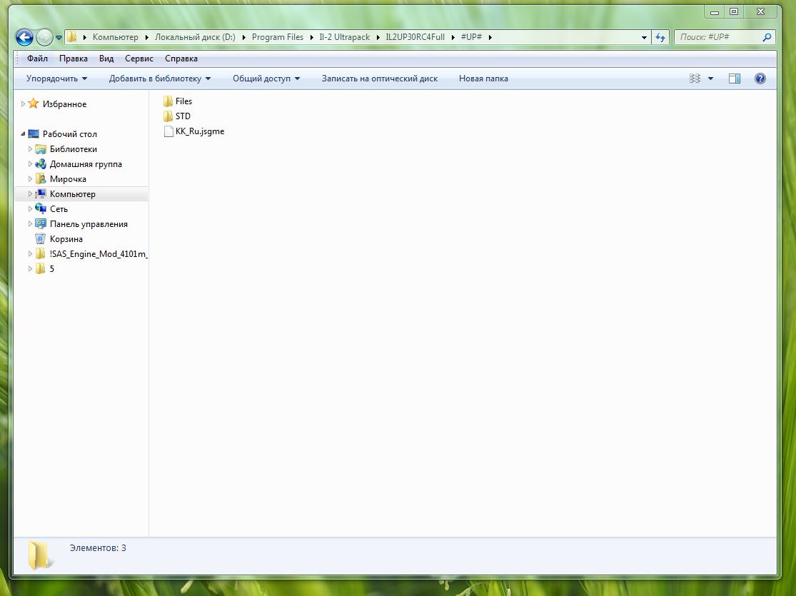
Task: Select the KK_Ru.jsgme file icon
Action: [168, 131]
